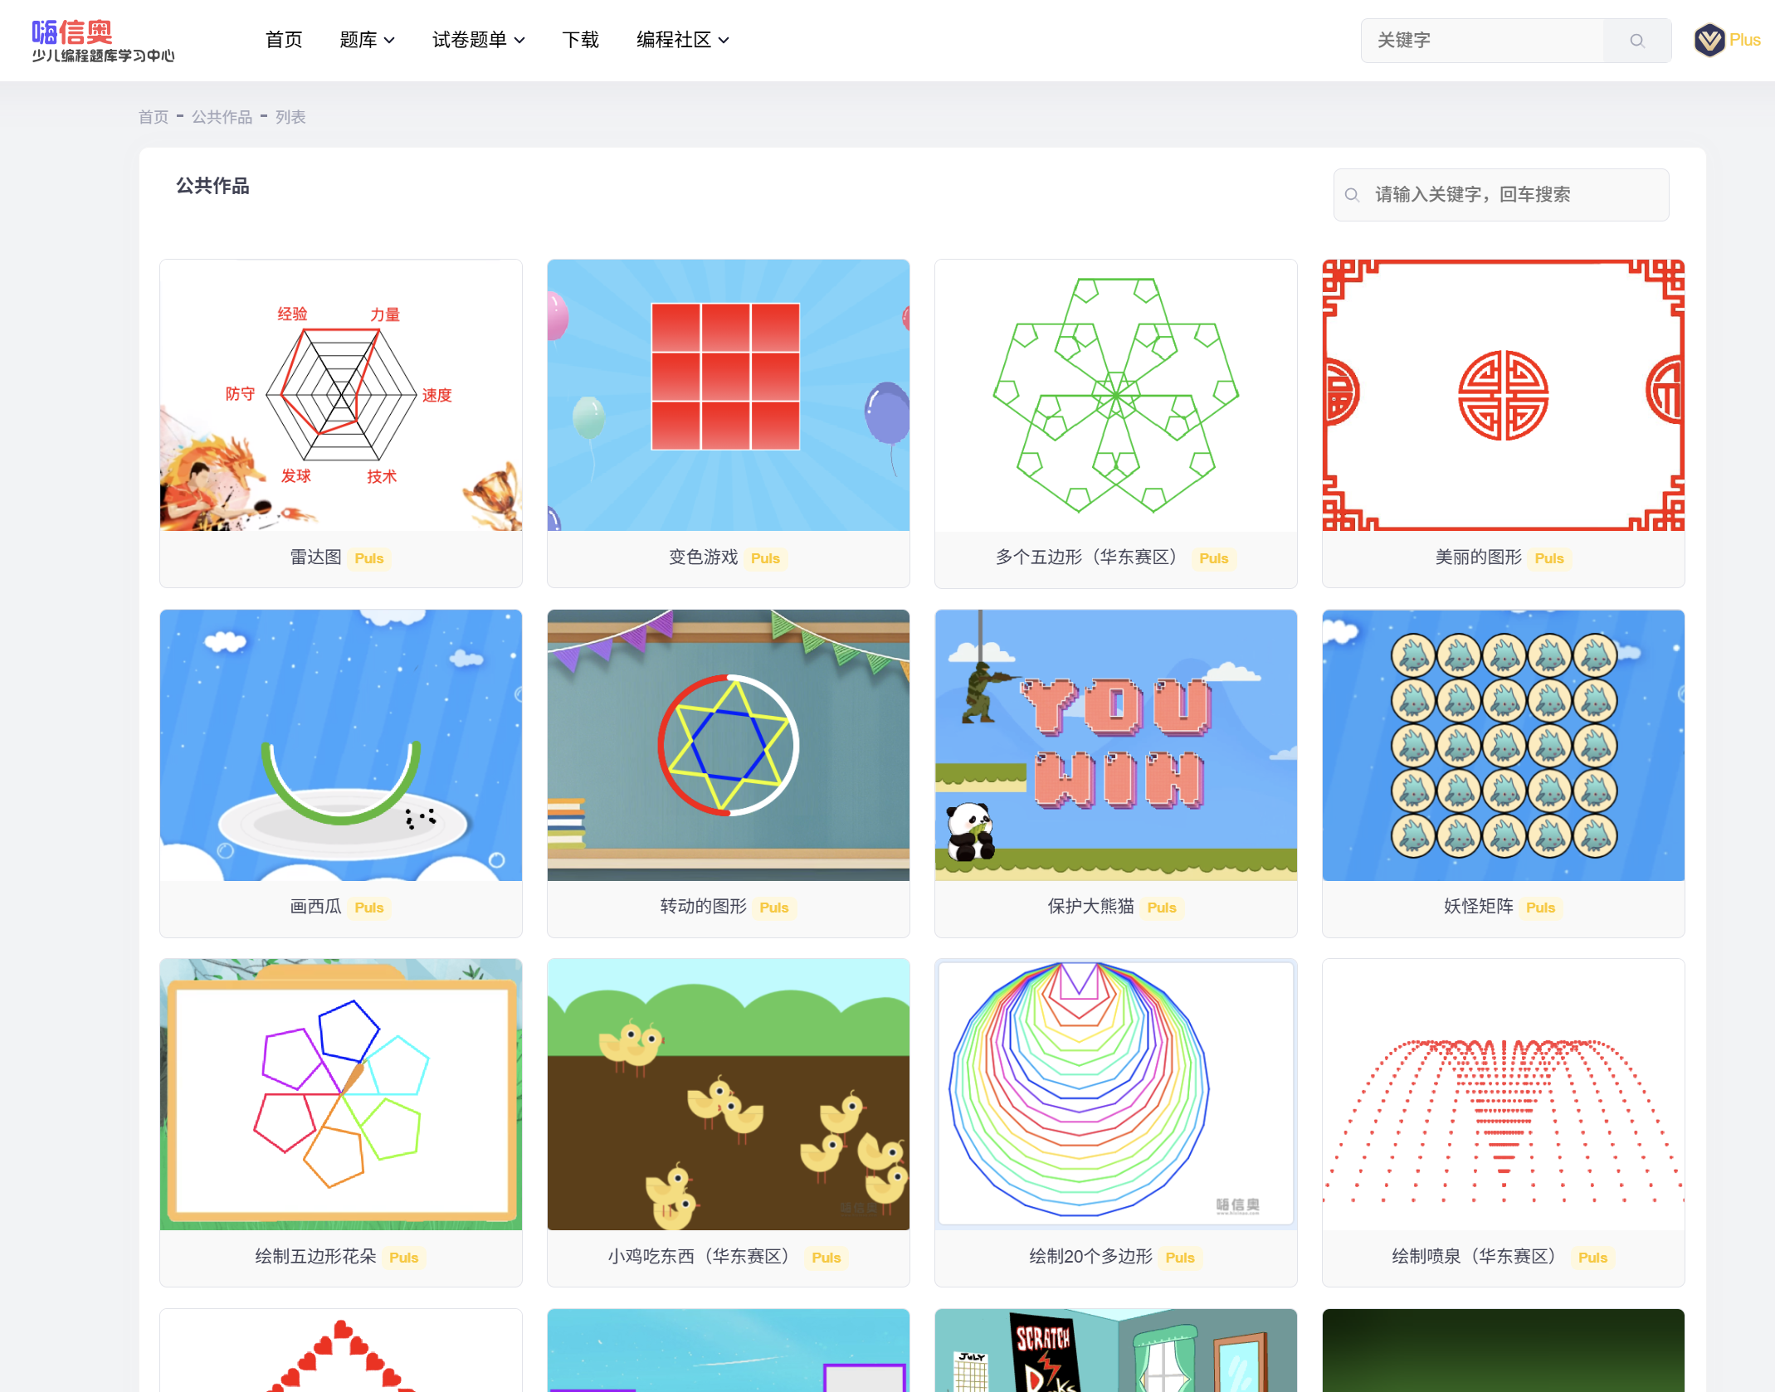Open the 绘制20个多边形 rainbow thumbnail
1775x1392 pixels.
point(1115,1093)
